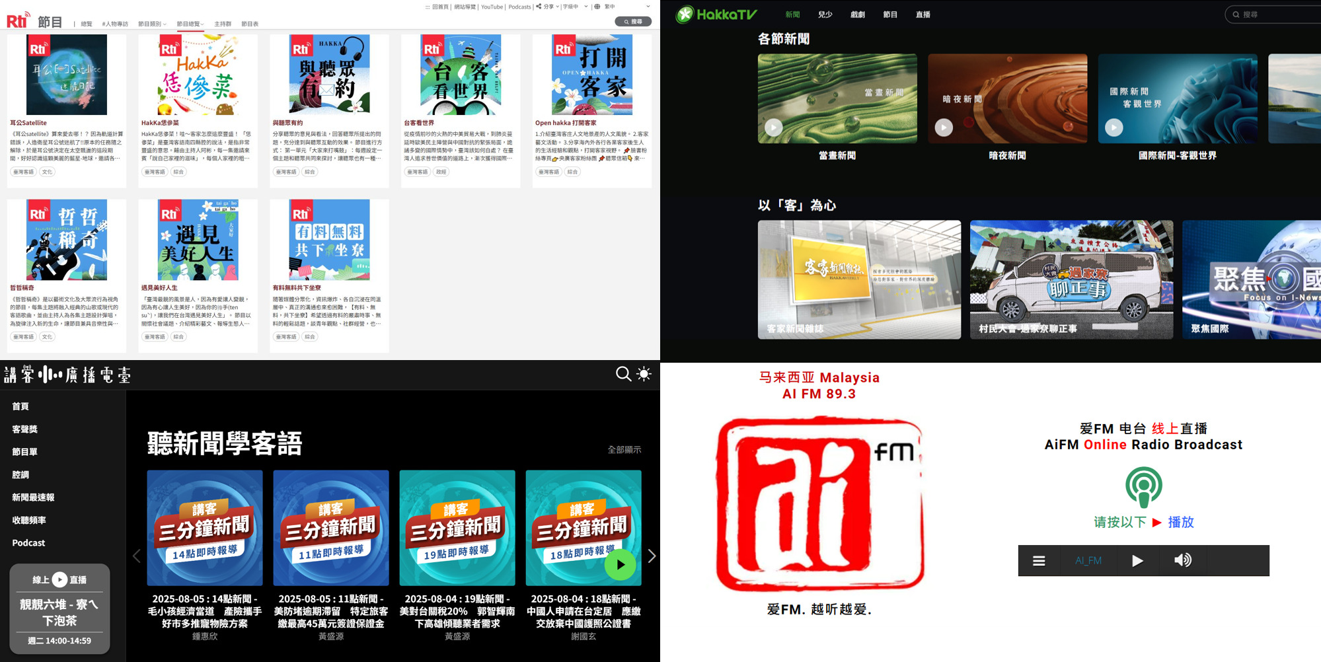1321x662 pixels.
Task: Advance the news carousel with right arrow
Action: coord(652,556)
